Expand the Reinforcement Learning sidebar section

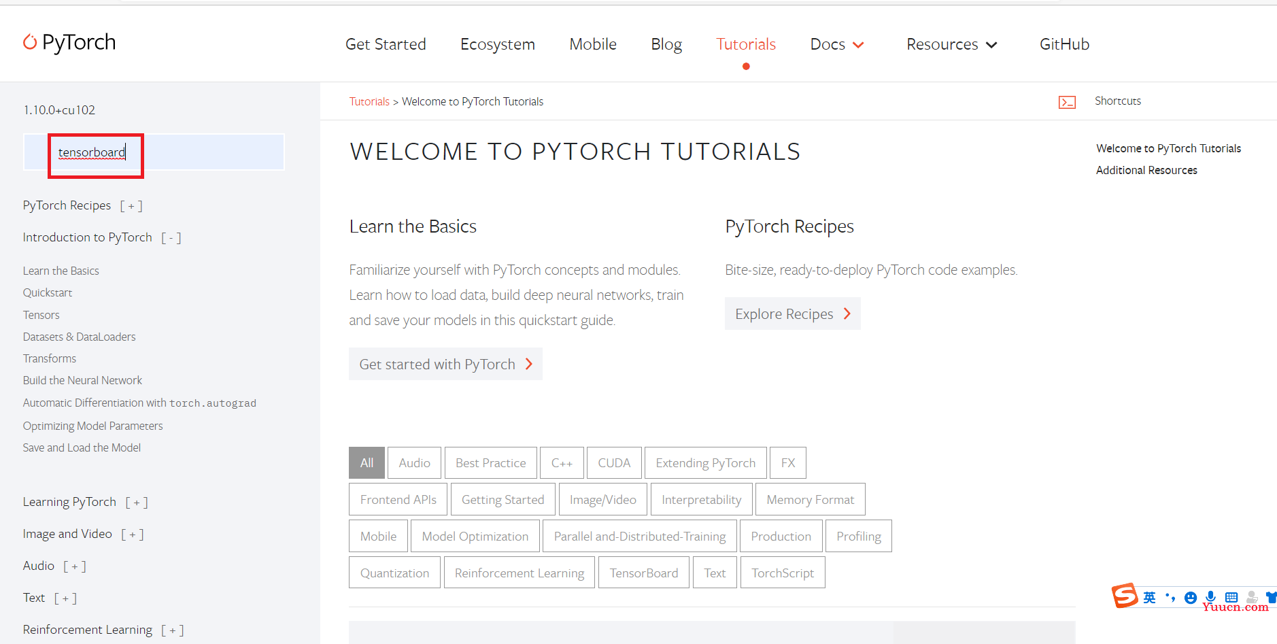173,630
